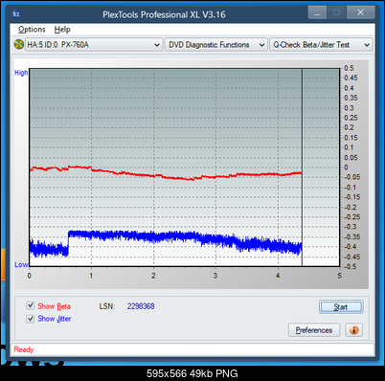Click the disc drive icon beside PX-760A

pos(19,44)
